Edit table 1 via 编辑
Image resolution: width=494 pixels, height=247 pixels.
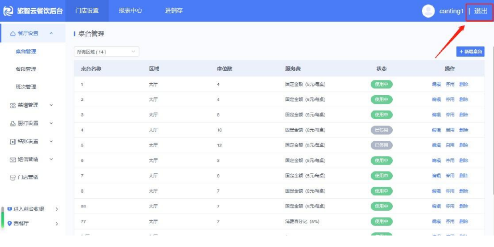pyautogui.click(x=436, y=84)
